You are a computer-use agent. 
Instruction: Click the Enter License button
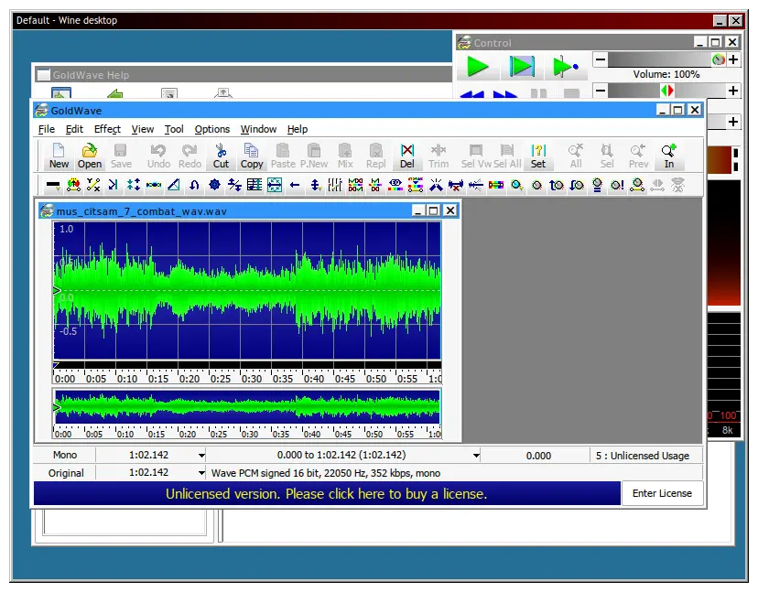coord(662,493)
